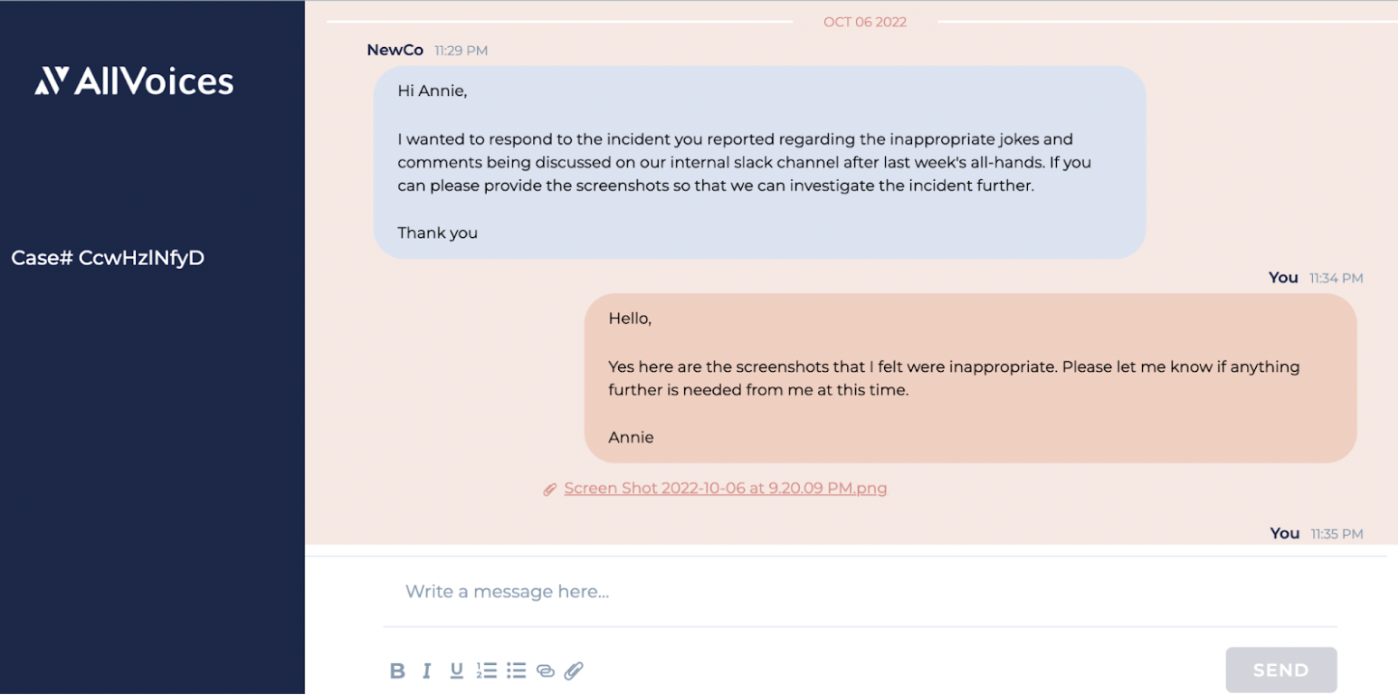Click the OCT 06 2022 date separator
This screenshot has width=1399, height=695.
click(x=864, y=22)
